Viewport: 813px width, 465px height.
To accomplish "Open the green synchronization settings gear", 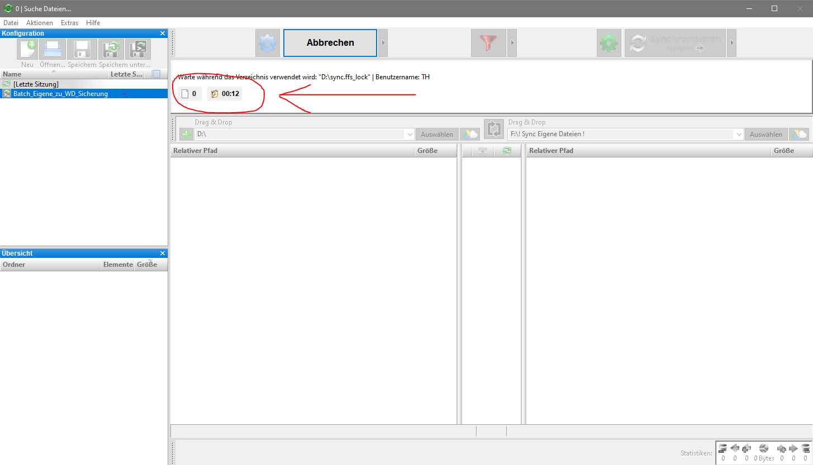I will 609,43.
